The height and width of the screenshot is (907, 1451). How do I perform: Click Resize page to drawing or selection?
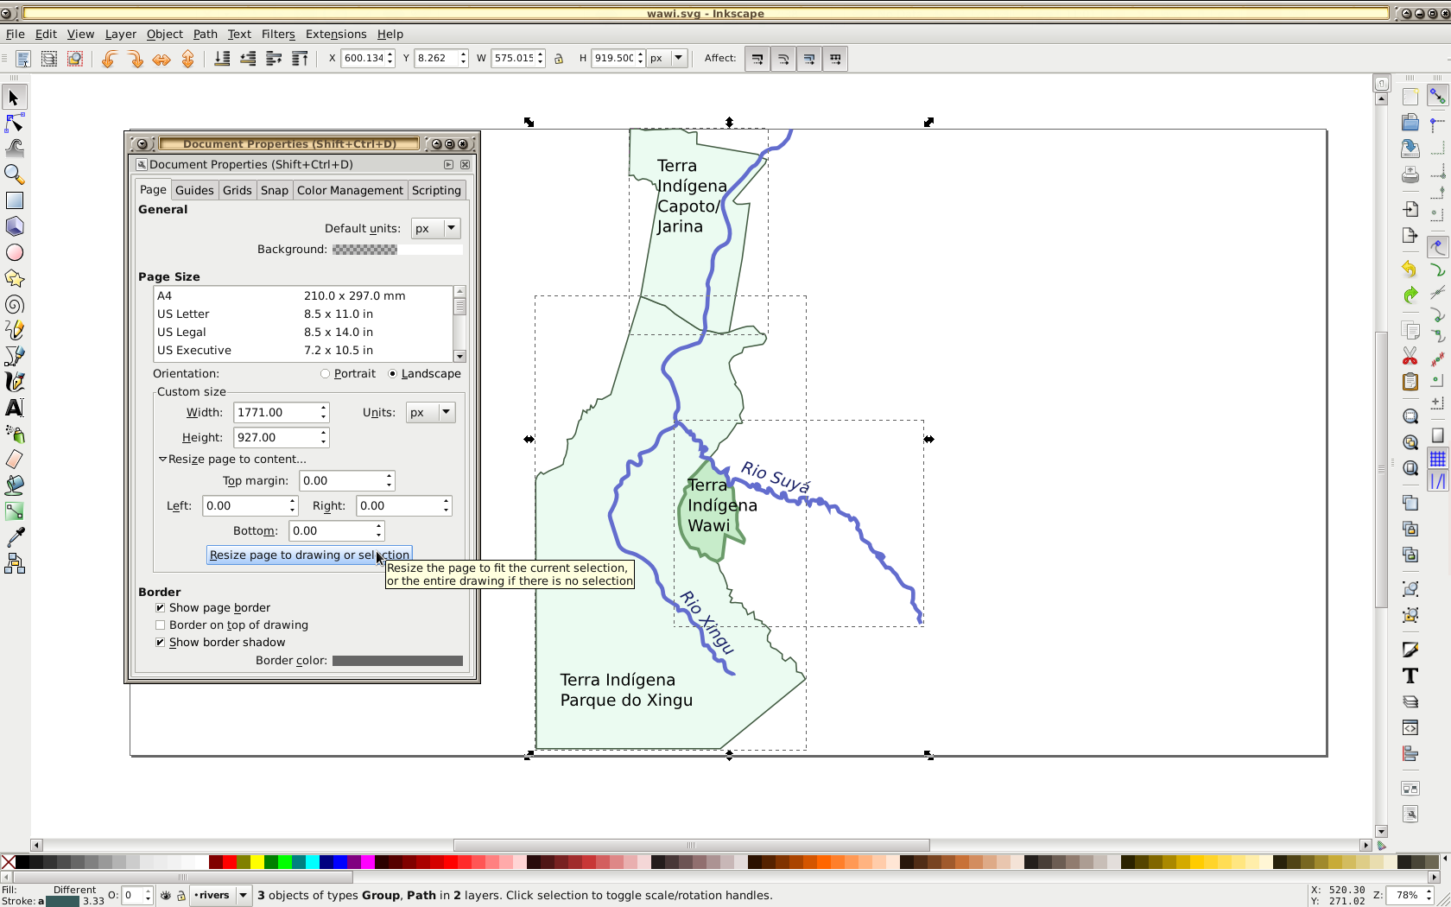[x=309, y=555]
